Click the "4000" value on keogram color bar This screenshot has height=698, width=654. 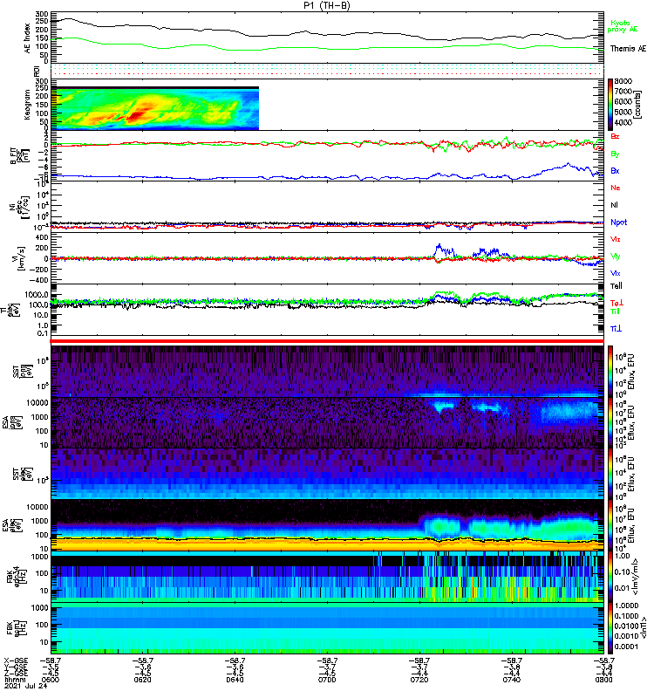pyautogui.click(x=623, y=122)
